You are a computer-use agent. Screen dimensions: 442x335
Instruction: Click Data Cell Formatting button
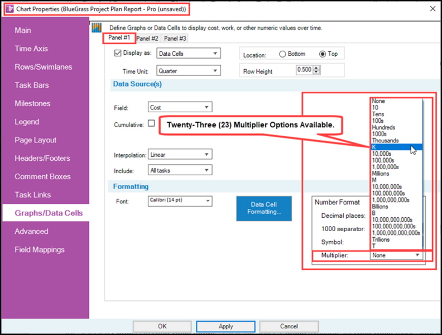[x=264, y=208]
